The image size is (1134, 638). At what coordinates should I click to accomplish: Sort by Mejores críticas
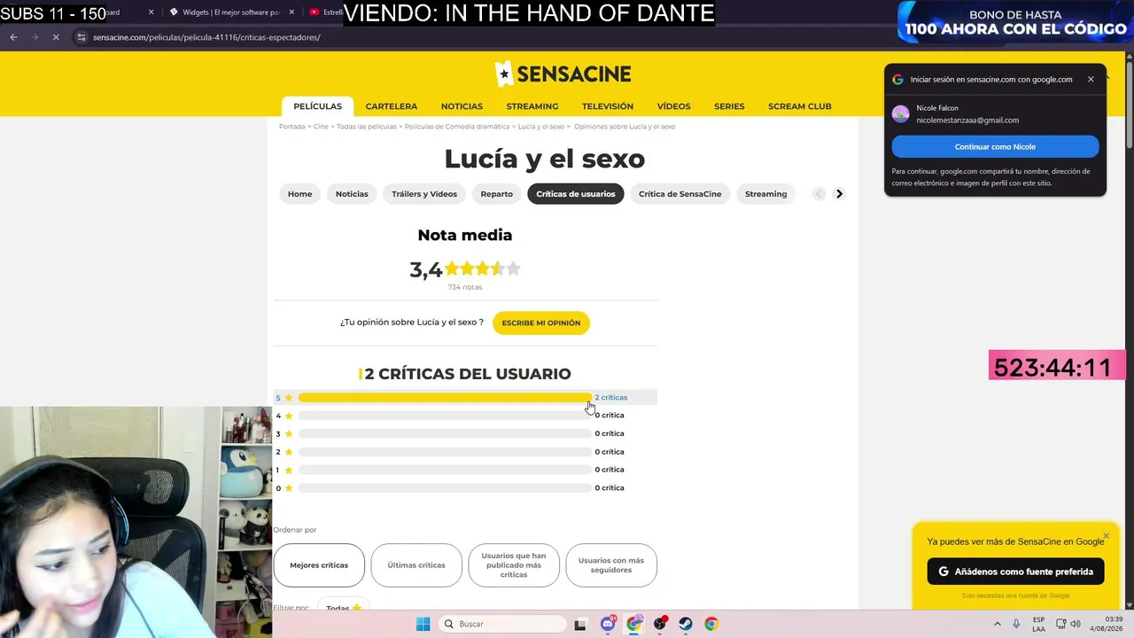tap(319, 565)
